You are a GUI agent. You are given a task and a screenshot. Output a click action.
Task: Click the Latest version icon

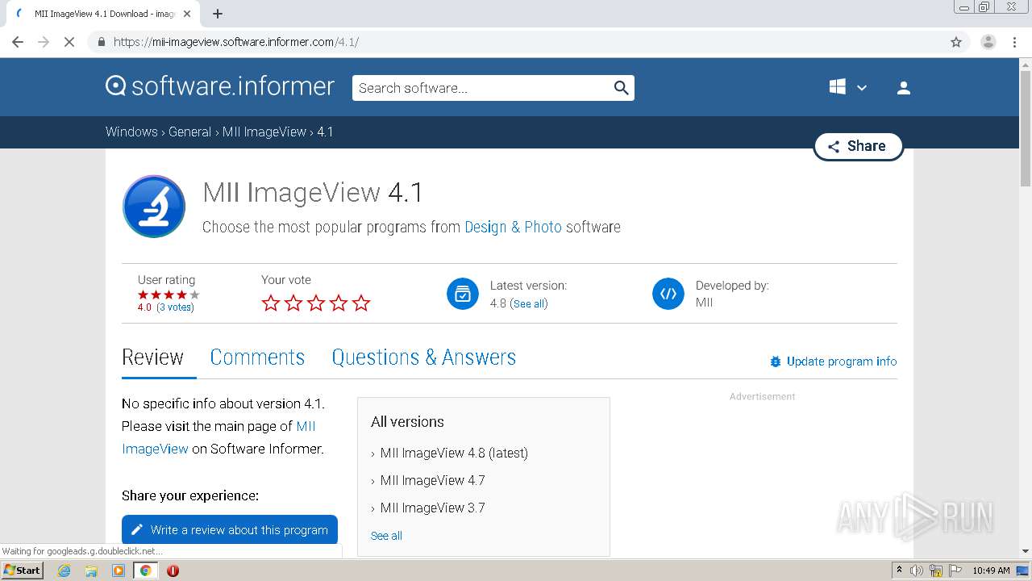(463, 294)
